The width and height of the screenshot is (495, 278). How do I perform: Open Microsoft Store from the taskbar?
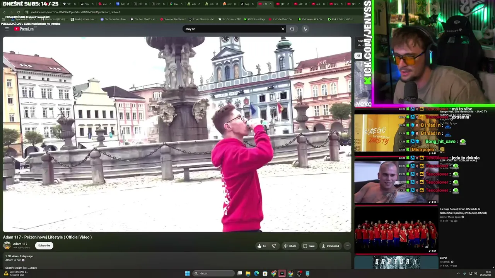click(265, 273)
